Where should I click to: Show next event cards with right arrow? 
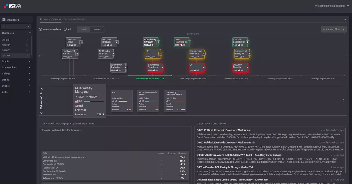344,101
